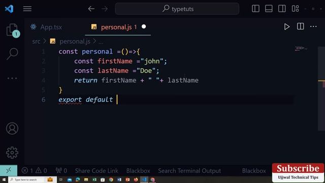This screenshot has width=325, height=183.
Task: Click the "Doe" string on line 3
Action: 146,71
